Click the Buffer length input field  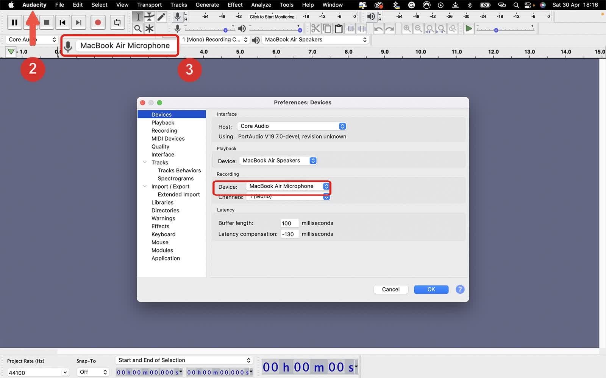coord(290,223)
